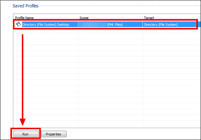201x140 pixels.
Task: Select the profile icon beside Directory Desktop
Action: coord(18,24)
